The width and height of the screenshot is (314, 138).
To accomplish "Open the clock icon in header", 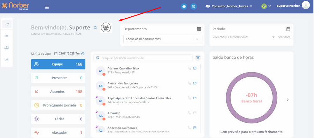I will (x=194, y=6).
